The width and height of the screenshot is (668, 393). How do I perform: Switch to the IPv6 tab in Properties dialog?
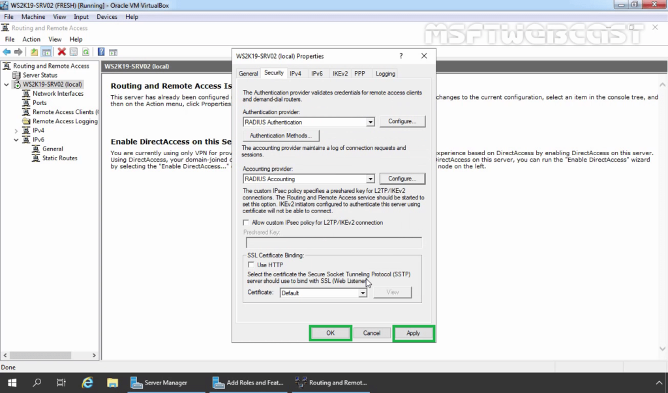[316, 74]
